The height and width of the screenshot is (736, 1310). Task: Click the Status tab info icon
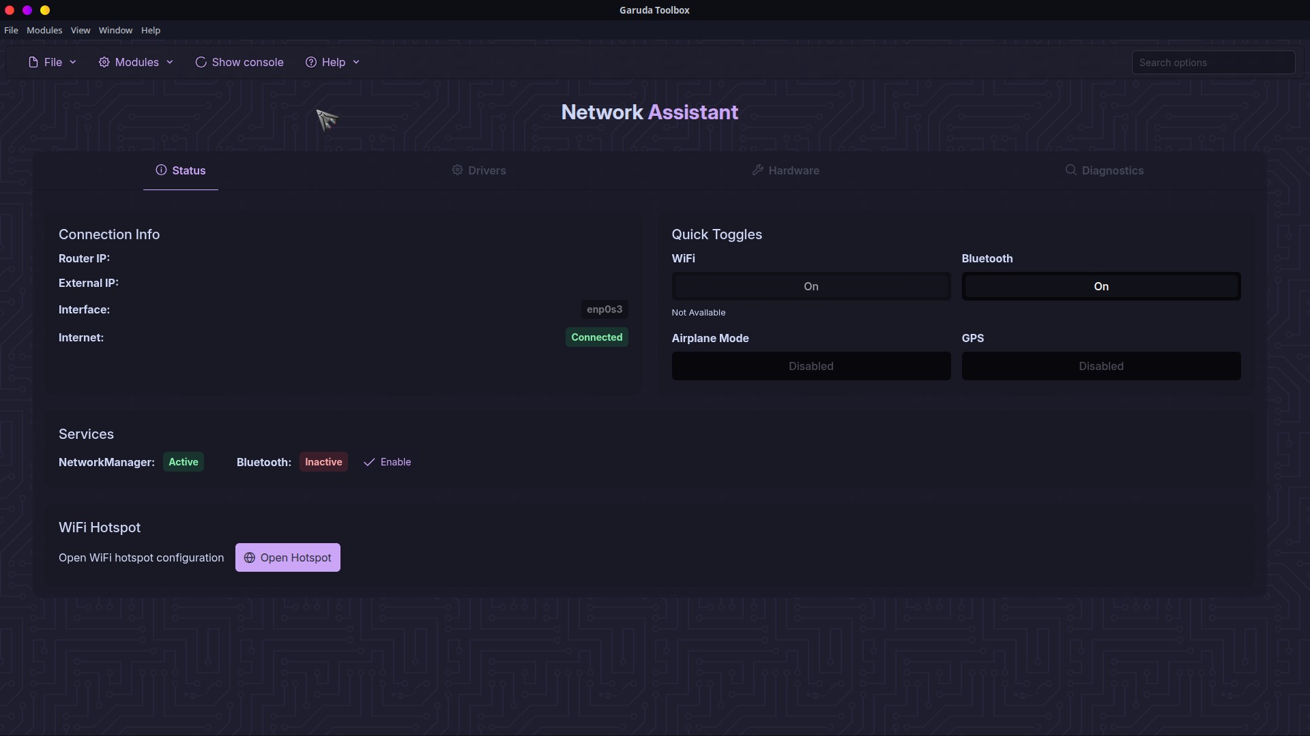161,170
